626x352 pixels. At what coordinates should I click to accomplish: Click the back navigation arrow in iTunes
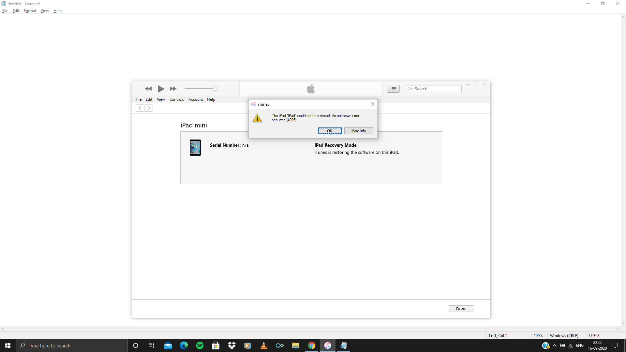click(140, 108)
